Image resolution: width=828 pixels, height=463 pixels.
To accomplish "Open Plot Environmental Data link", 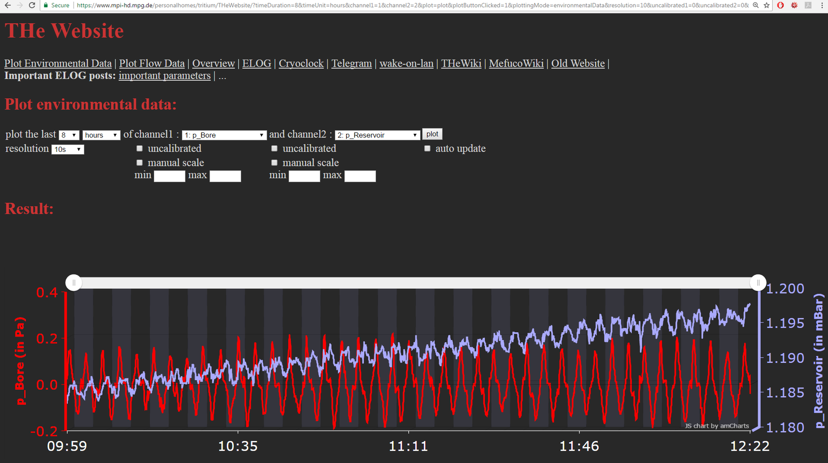I will pos(58,63).
